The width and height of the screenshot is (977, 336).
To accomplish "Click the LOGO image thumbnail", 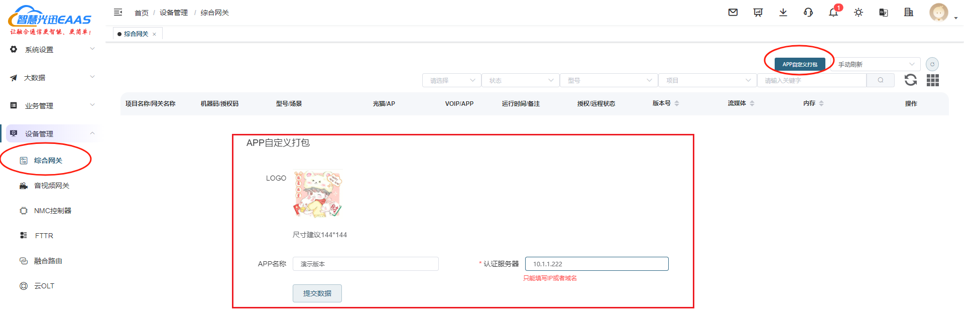I will tap(317, 194).
